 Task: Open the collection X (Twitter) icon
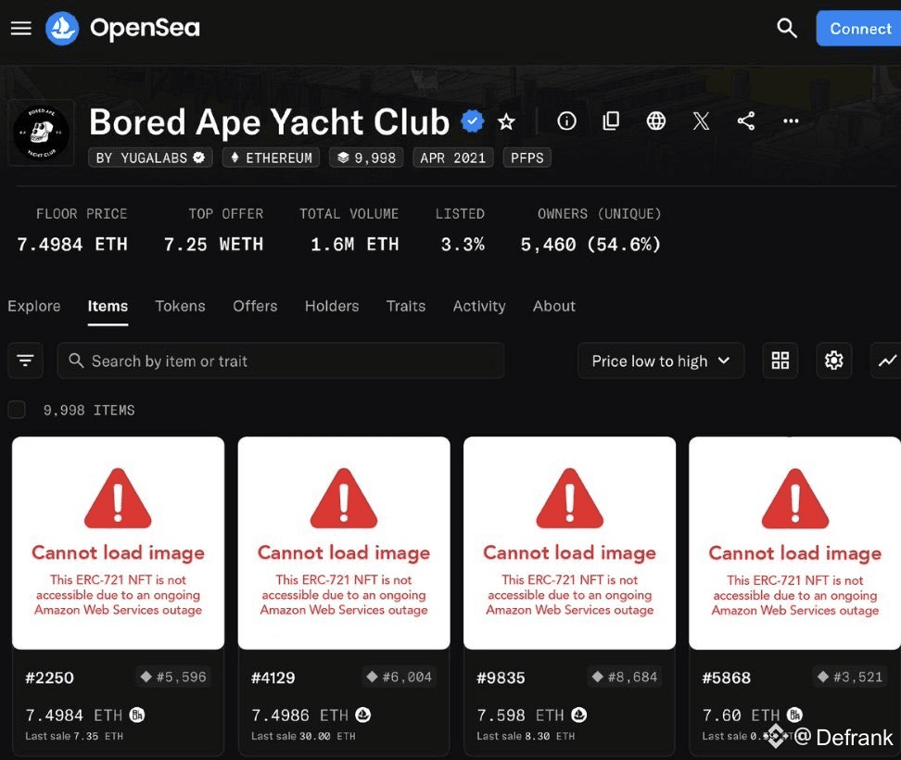(701, 120)
